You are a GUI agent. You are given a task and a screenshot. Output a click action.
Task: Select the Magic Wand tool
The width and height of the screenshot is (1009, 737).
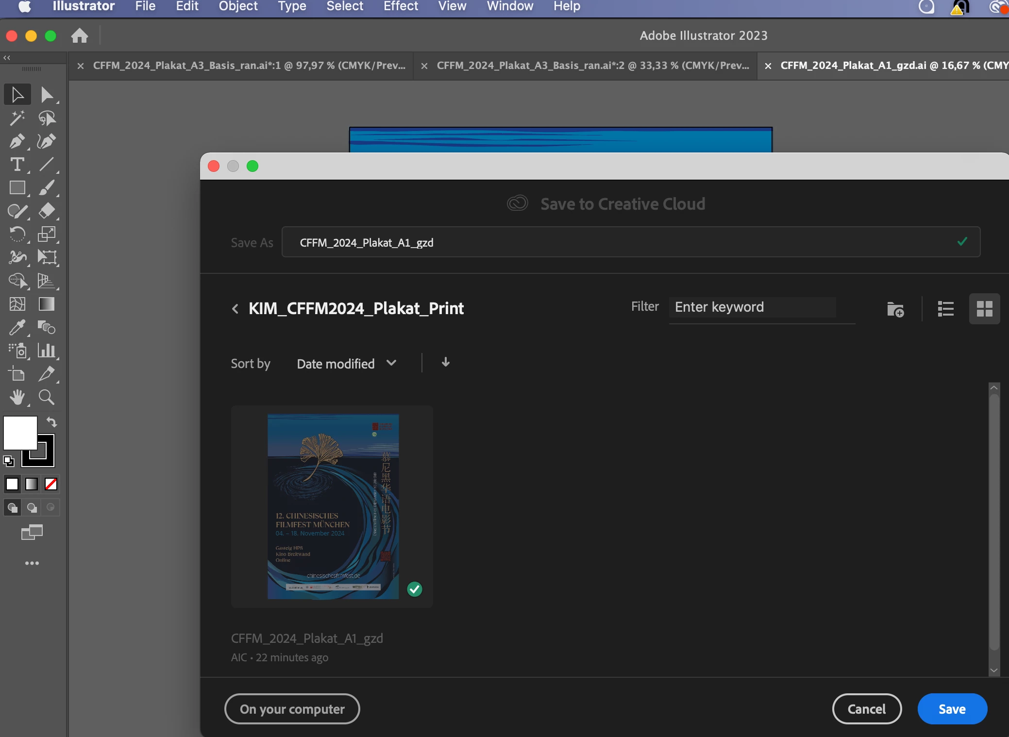(17, 118)
